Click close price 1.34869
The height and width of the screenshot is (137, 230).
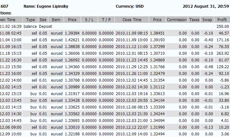(x=157, y=60)
